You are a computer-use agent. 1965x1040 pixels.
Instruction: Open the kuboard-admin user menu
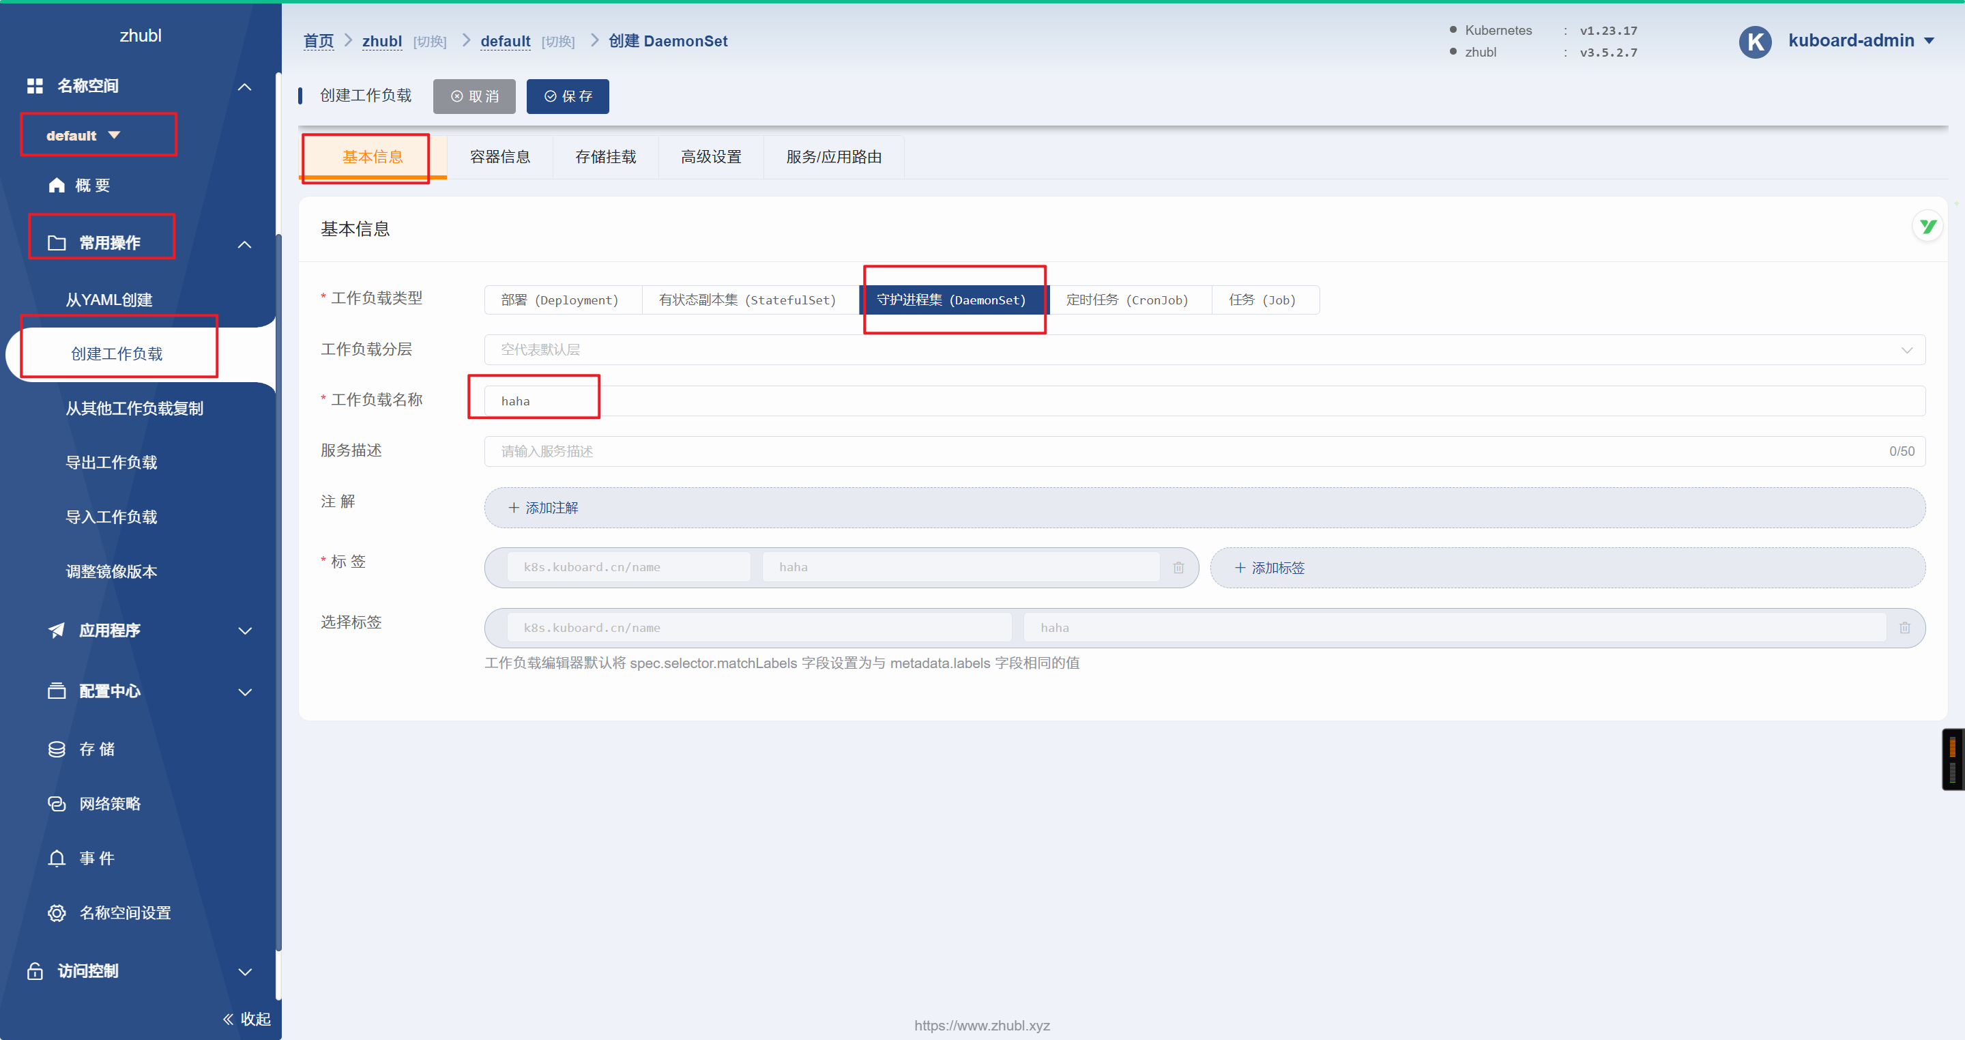click(1861, 40)
